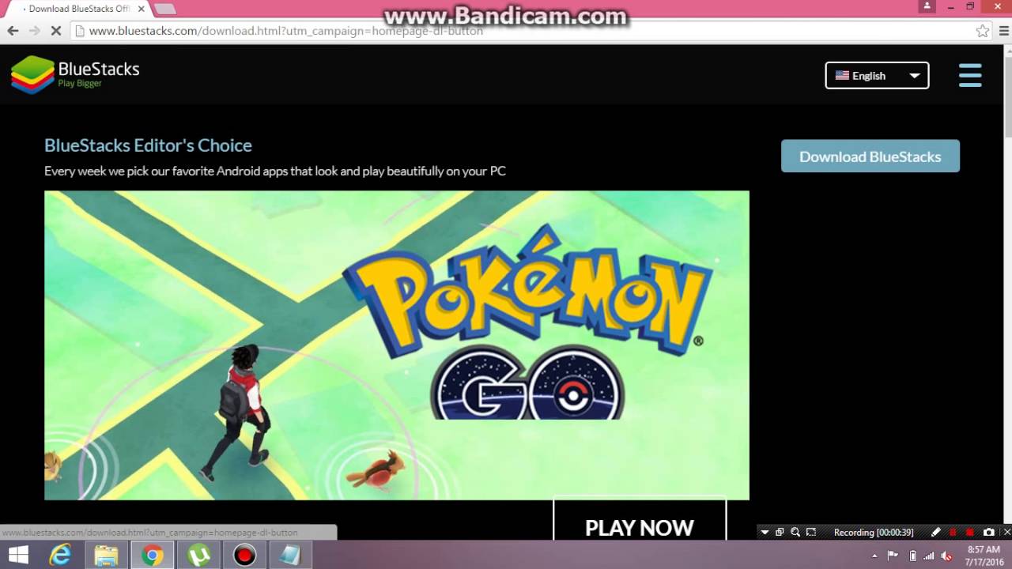1012x569 pixels.
Task: Open uTorrent from the taskbar
Action: pos(198,556)
